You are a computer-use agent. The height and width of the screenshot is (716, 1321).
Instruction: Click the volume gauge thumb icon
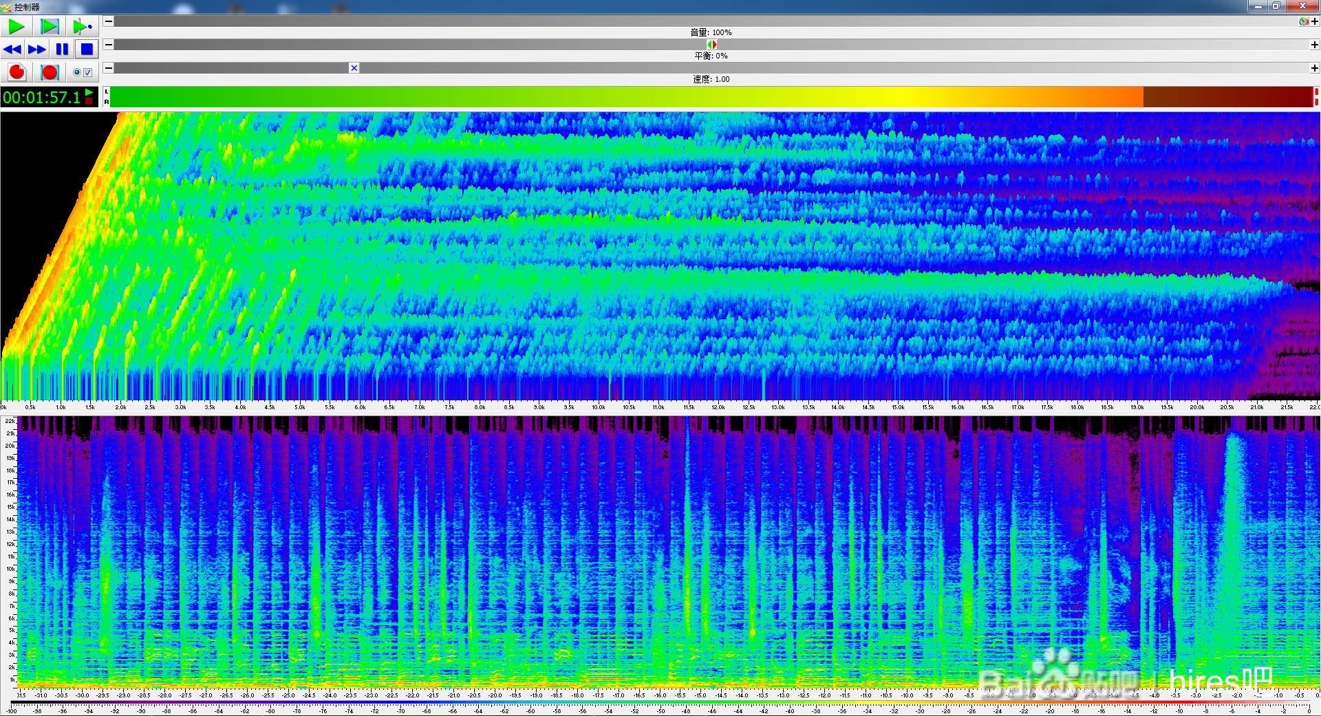pos(1303,21)
